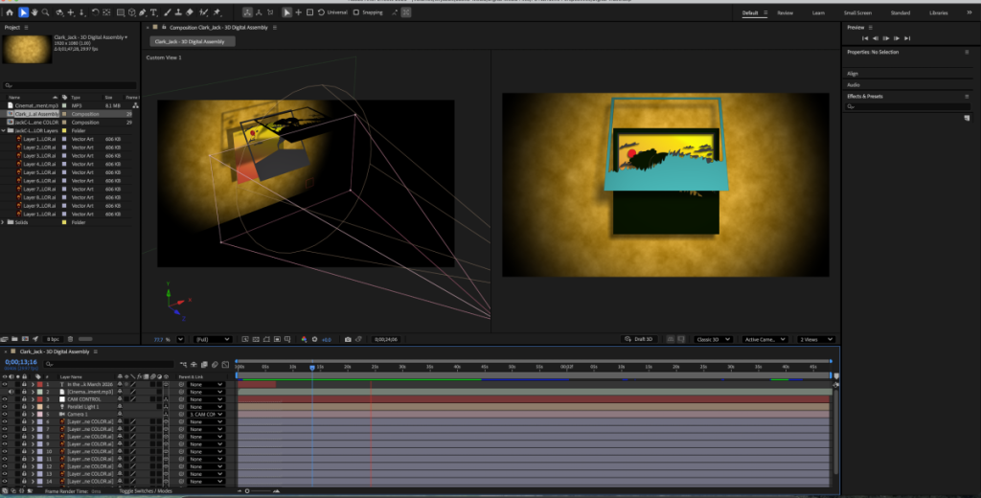Select the Pen tool
This screenshot has height=498, width=981.
tap(143, 12)
